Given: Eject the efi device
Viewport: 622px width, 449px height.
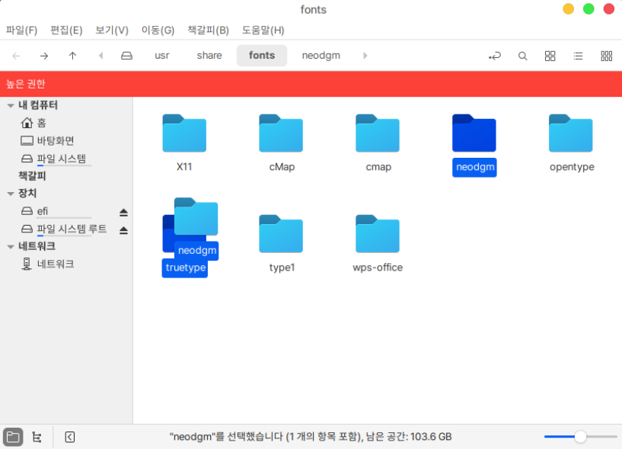Looking at the screenshot, I should click(123, 212).
